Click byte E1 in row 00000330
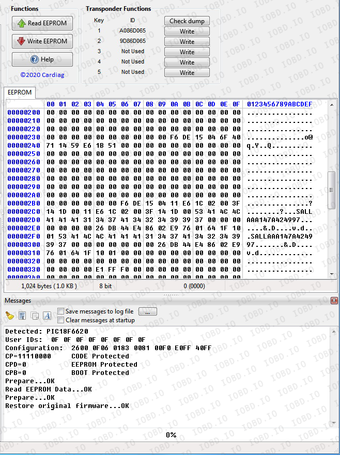Image resolution: width=340 pixels, height=455 pixels. [100, 270]
